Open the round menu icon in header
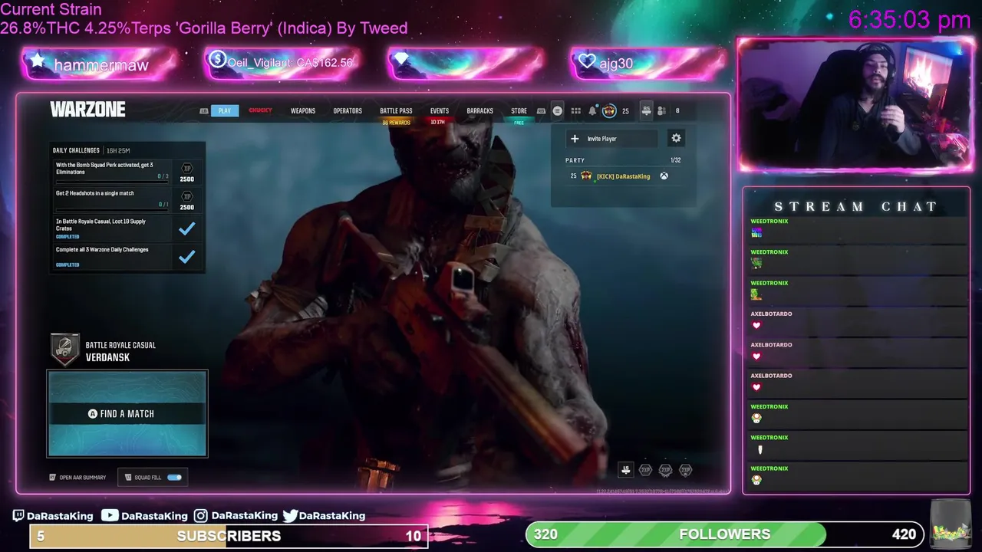This screenshot has width=982, height=552. 558,111
